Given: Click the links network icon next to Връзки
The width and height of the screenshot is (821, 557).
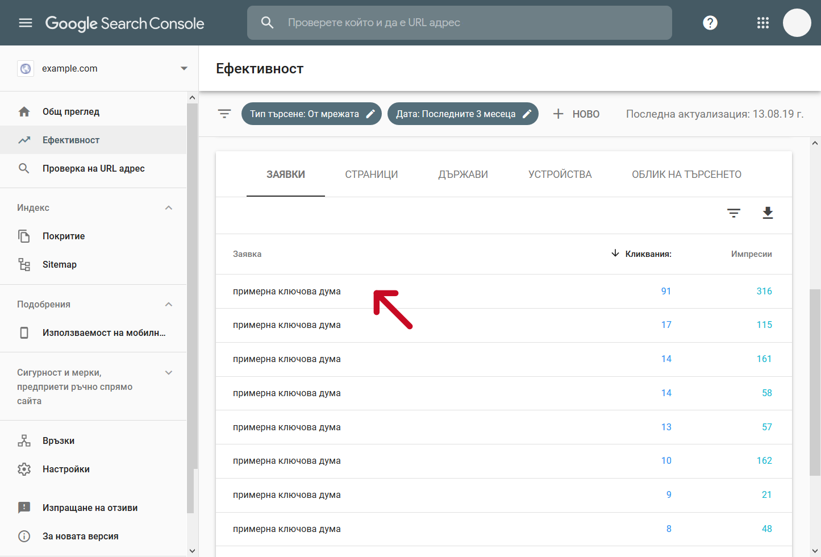Looking at the screenshot, I should coord(24,441).
